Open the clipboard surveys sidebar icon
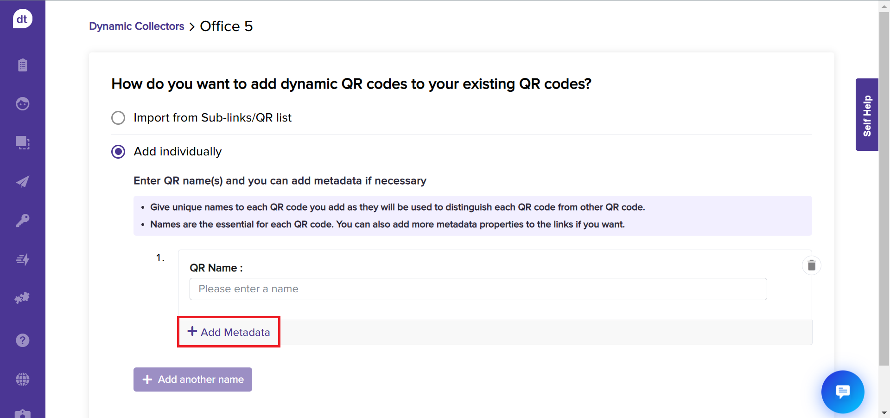Viewport: 890px width, 418px height. pyautogui.click(x=22, y=64)
